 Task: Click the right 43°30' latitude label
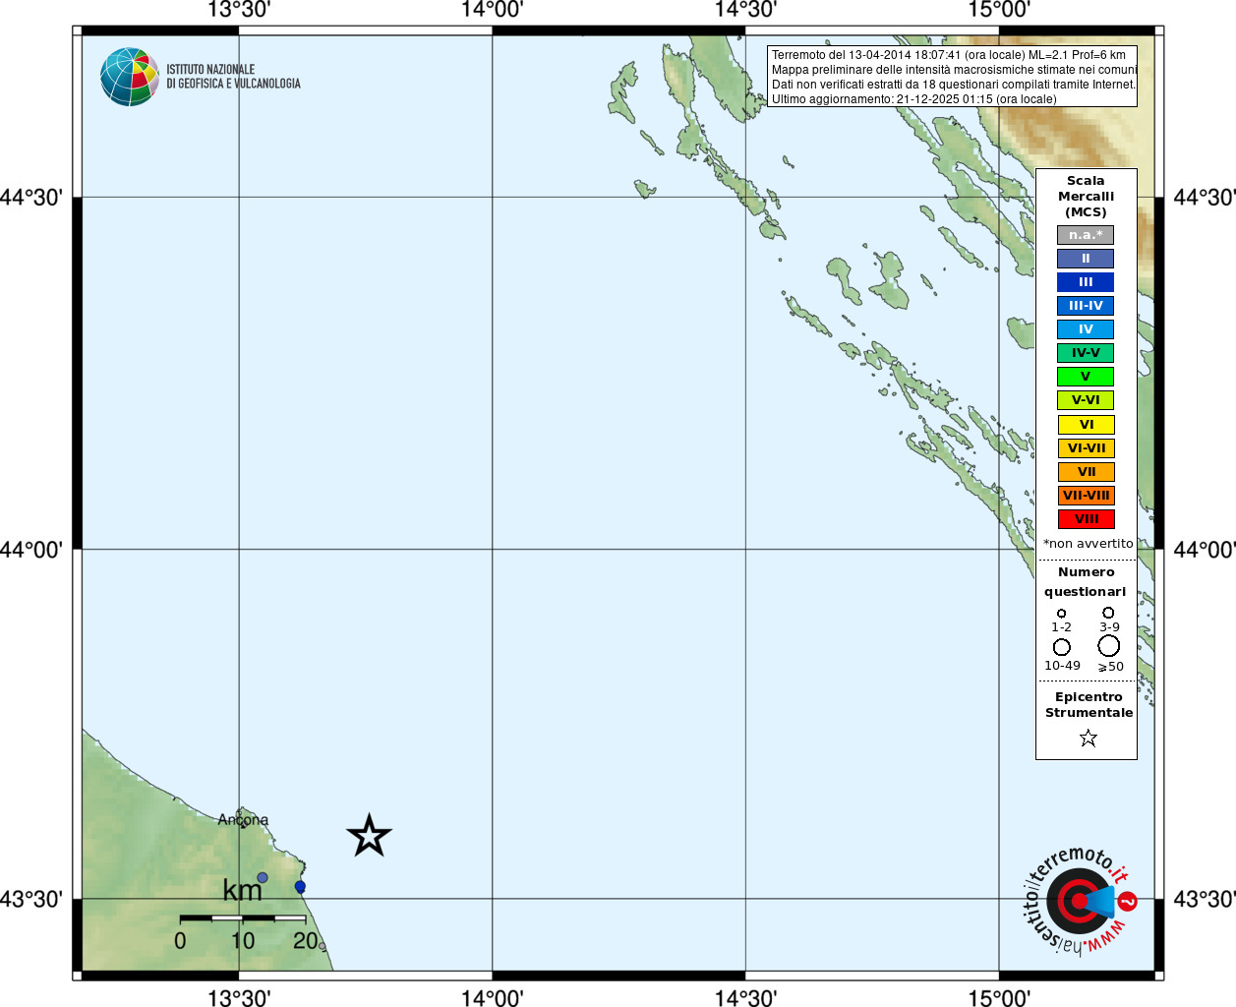(x=1205, y=900)
